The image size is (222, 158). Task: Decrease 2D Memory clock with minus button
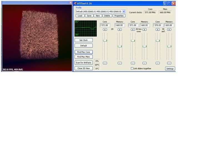120,63
